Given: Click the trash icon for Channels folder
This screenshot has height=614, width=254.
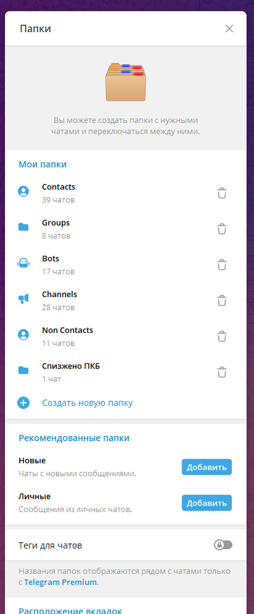Looking at the screenshot, I should (x=222, y=300).
